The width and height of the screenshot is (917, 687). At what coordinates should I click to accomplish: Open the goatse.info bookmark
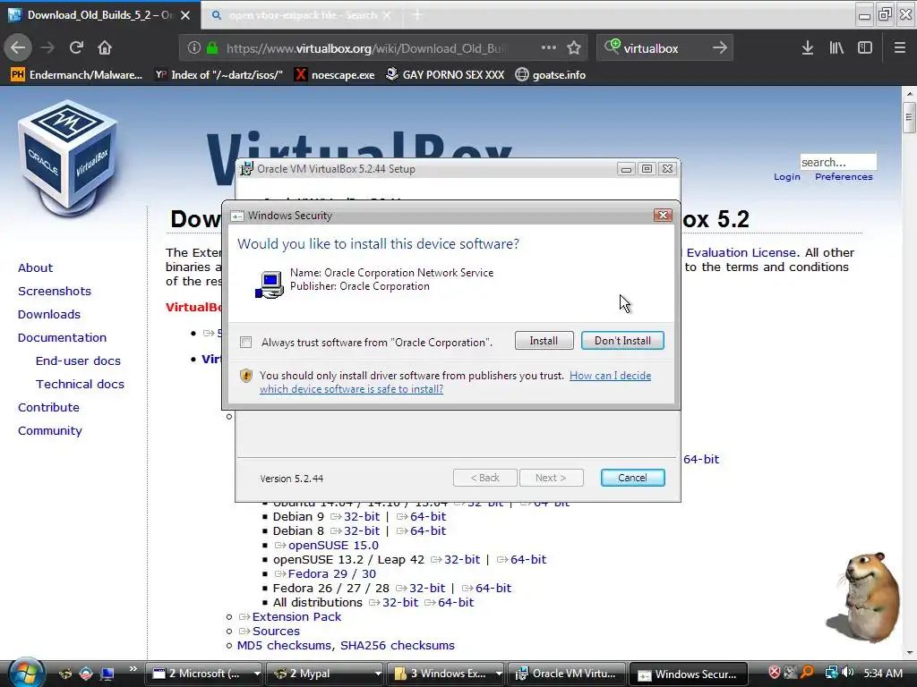(x=551, y=75)
